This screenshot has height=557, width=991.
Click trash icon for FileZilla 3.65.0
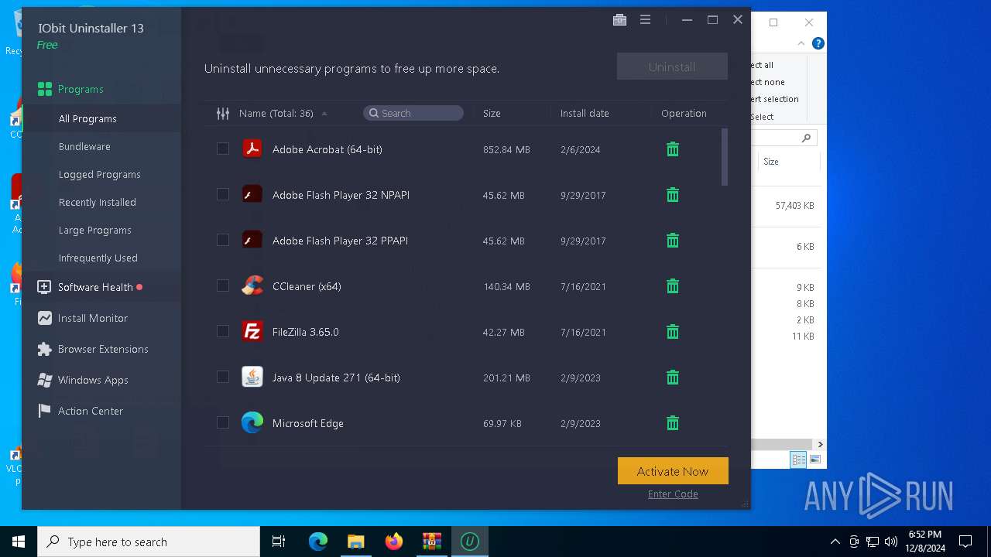coord(673,332)
